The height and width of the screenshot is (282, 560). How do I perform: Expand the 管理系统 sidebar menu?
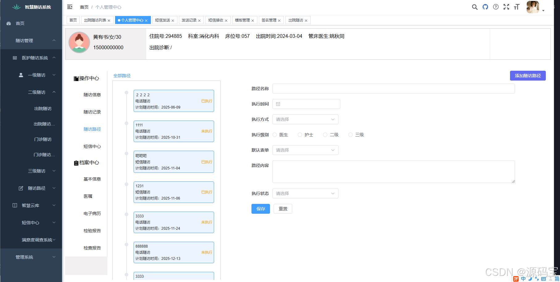31,257
